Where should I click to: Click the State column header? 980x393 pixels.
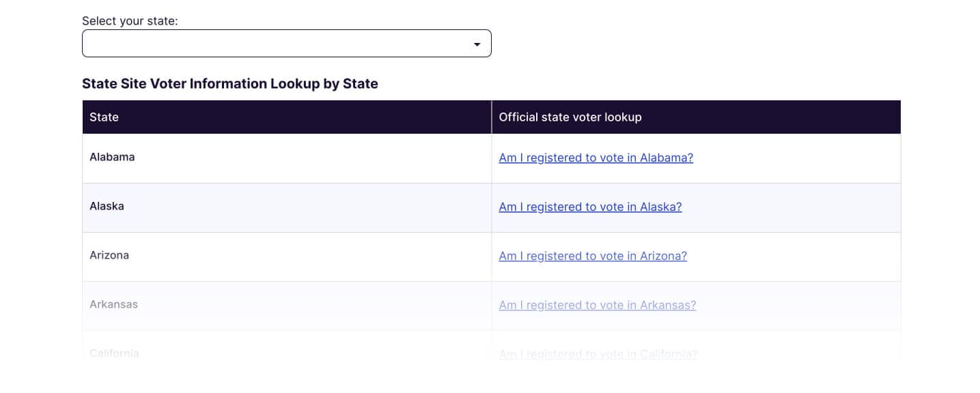(x=287, y=117)
